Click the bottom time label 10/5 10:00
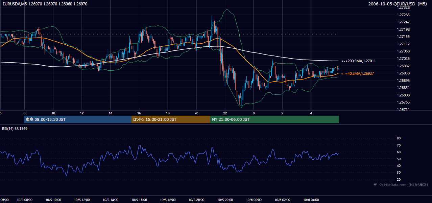The image size is (432, 203). [x=53, y=200]
